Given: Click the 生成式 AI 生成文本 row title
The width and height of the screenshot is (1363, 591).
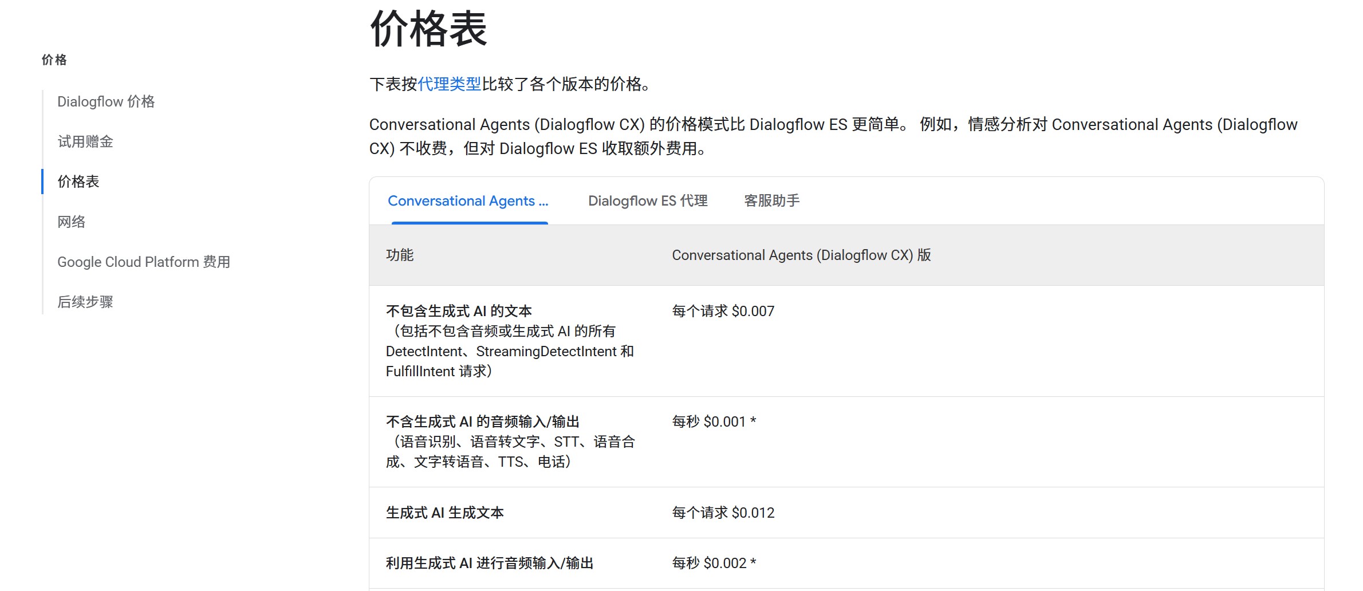Looking at the screenshot, I should pyautogui.click(x=444, y=513).
